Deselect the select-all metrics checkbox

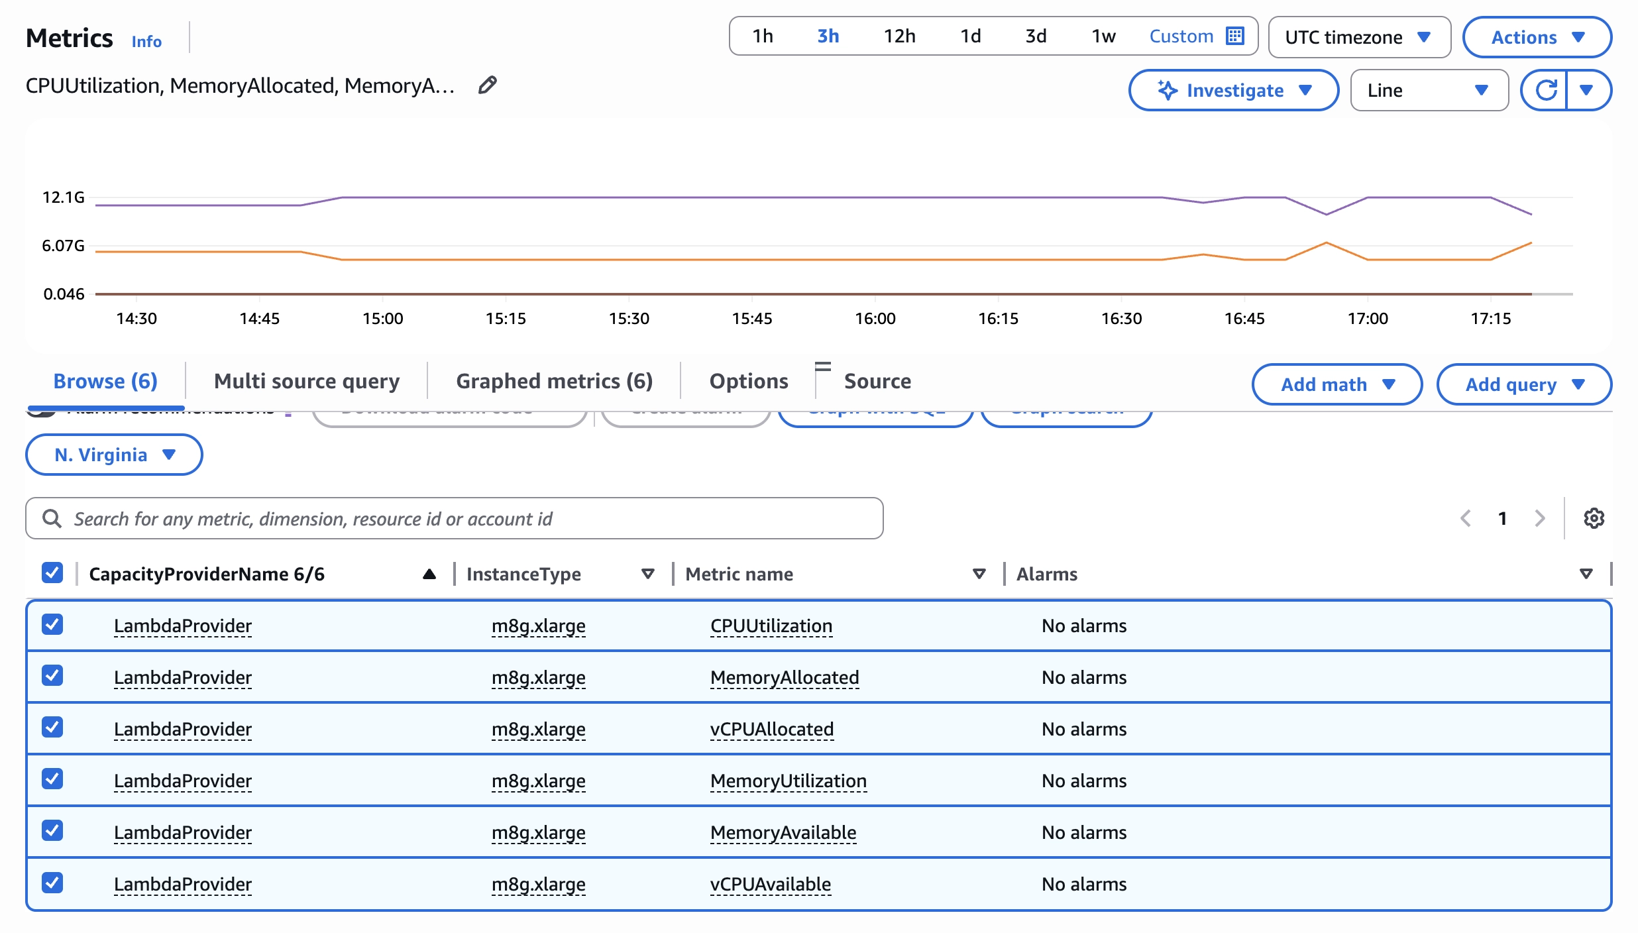coord(52,573)
